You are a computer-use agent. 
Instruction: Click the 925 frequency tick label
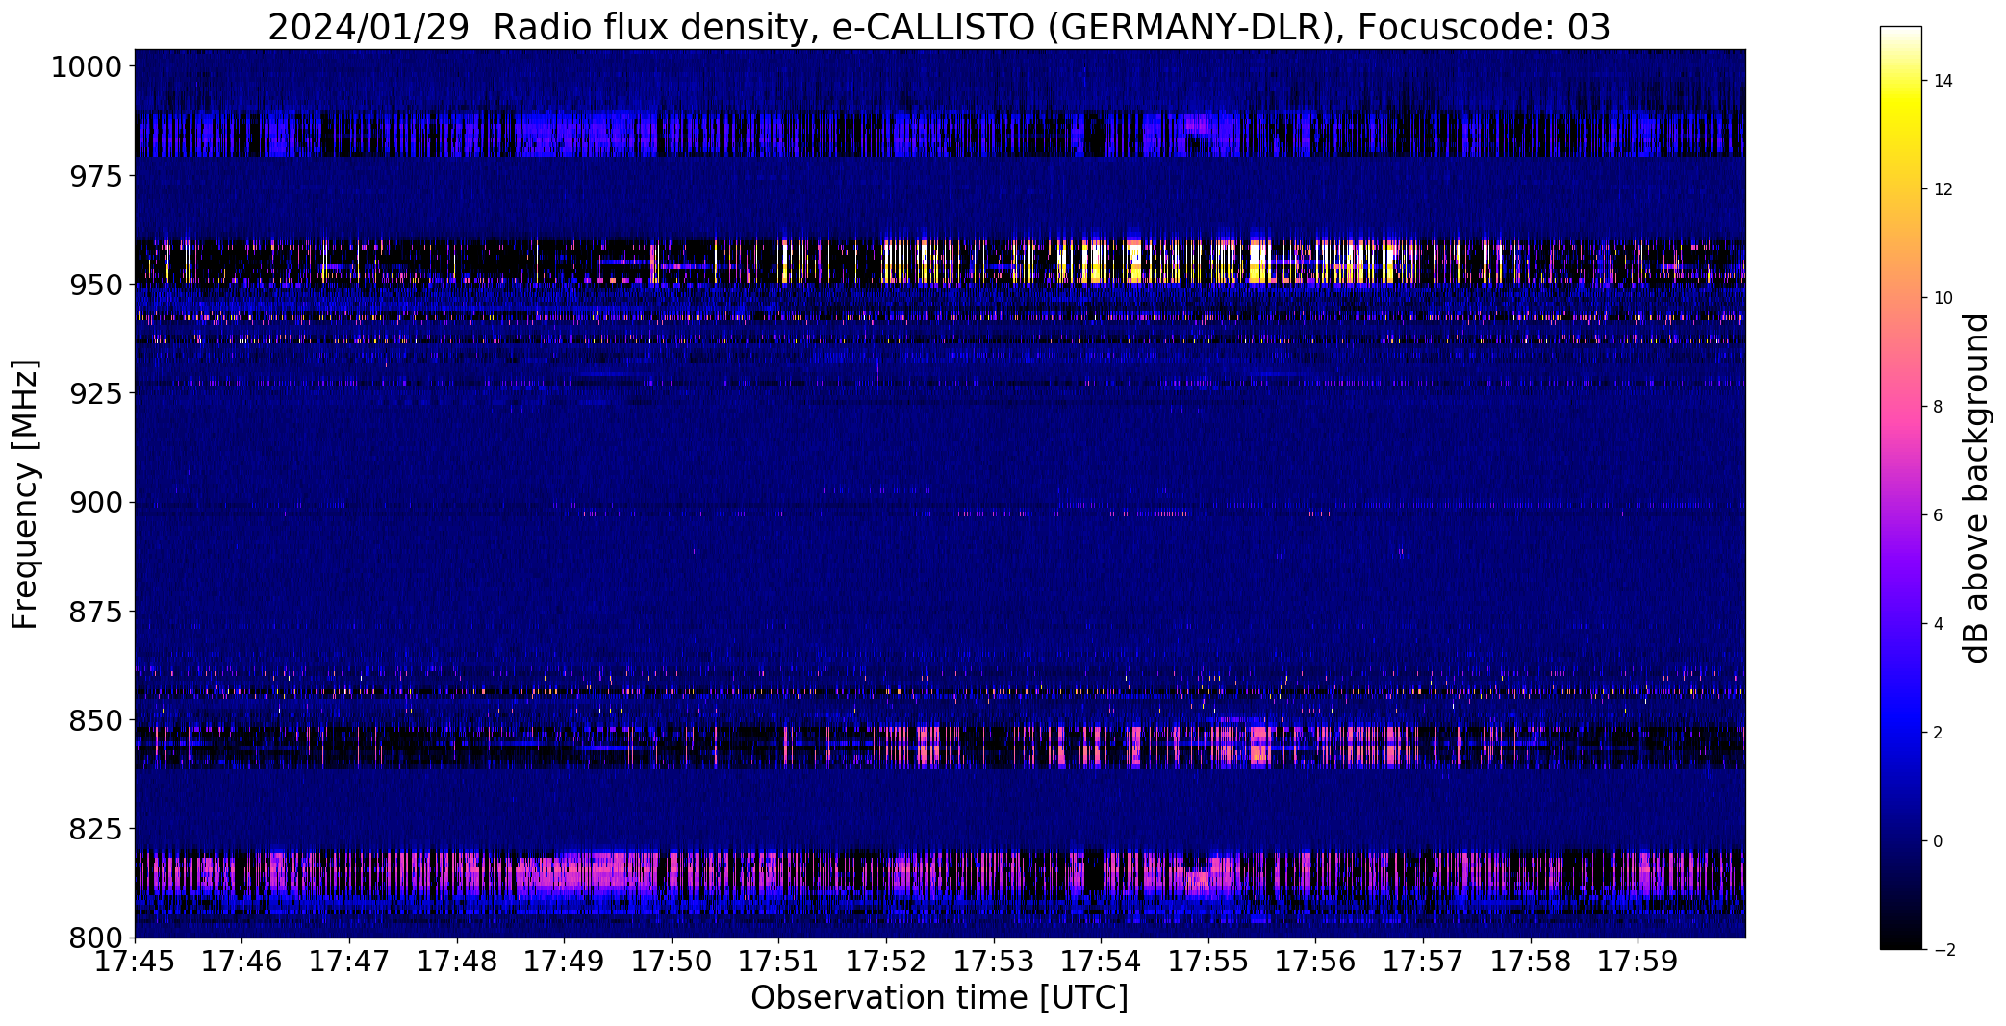(95, 394)
